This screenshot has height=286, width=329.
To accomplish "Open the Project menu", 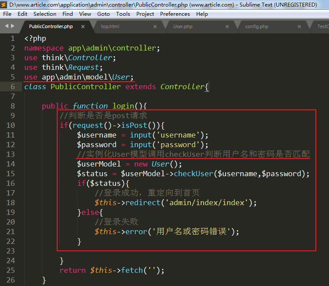I will pyautogui.click(x=145, y=14).
